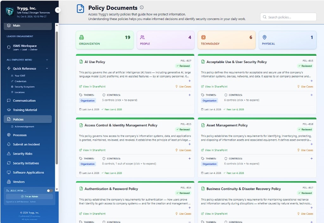324x223 pixels.
Task: Click the Processes gear icon
Action: tap(9, 135)
